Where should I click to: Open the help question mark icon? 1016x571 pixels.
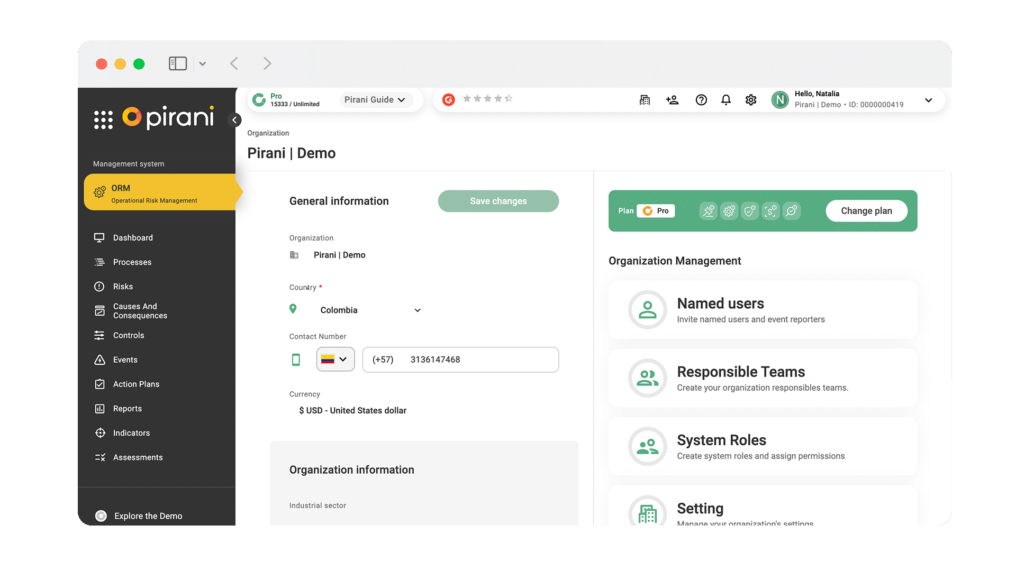701,100
